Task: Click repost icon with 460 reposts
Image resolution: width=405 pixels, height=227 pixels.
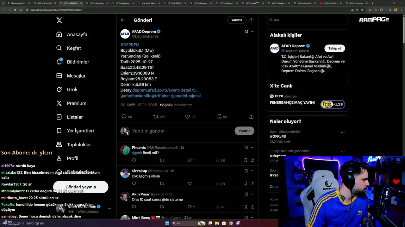Action: tap(156, 117)
